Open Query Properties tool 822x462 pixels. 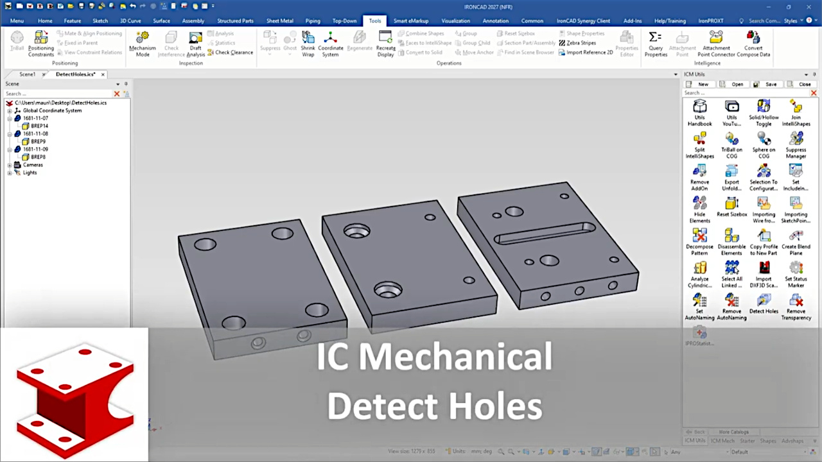pos(656,44)
